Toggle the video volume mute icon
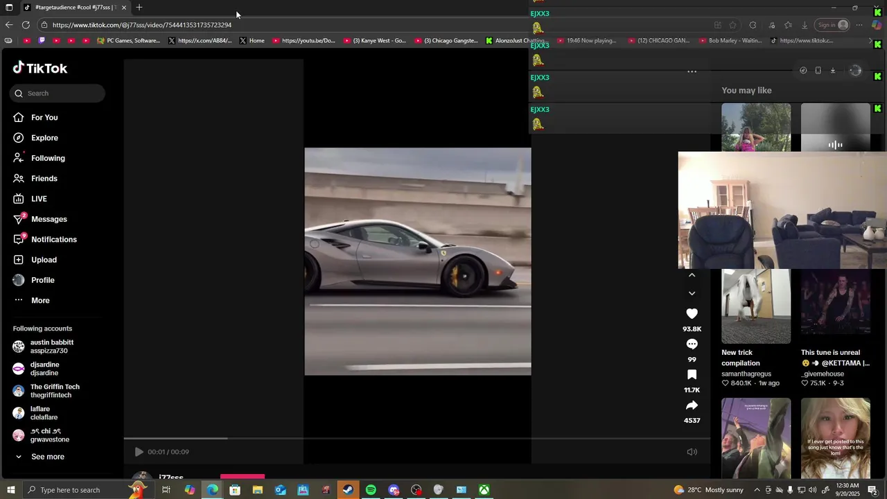The image size is (887, 499). pyautogui.click(x=692, y=452)
